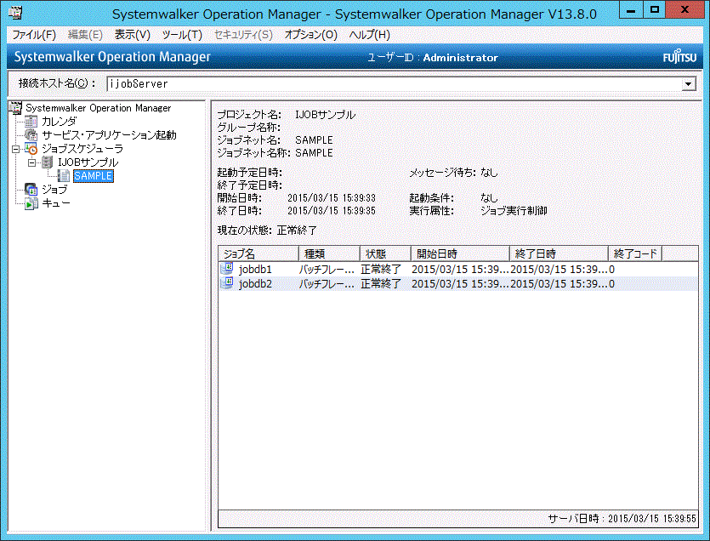Collapse the IJOBサンプル project node
The width and height of the screenshot is (710, 541).
[x=31, y=162]
